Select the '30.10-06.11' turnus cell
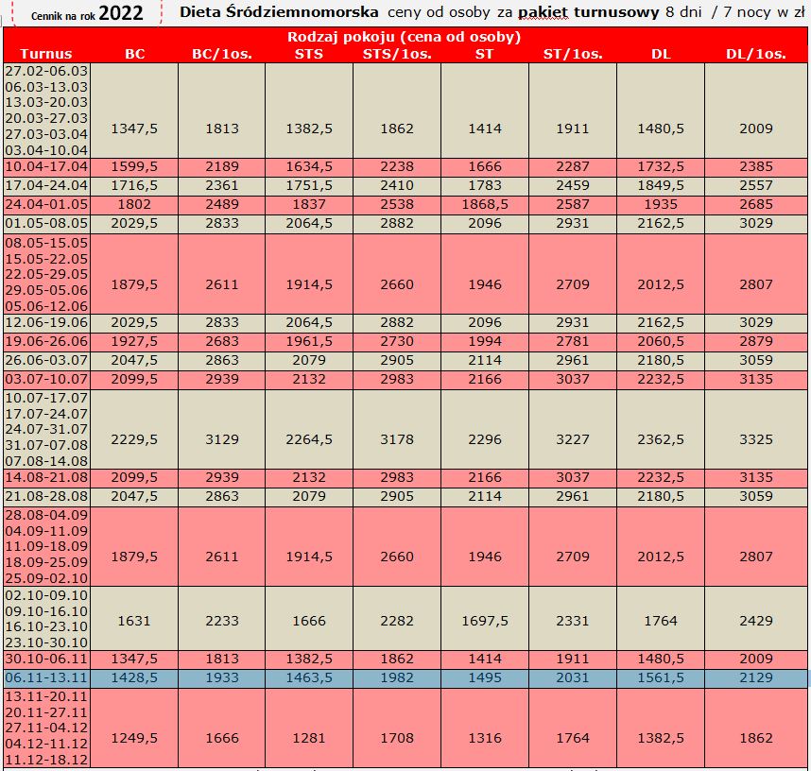This screenshot has width=811, height=771. [x=46, y=660]
